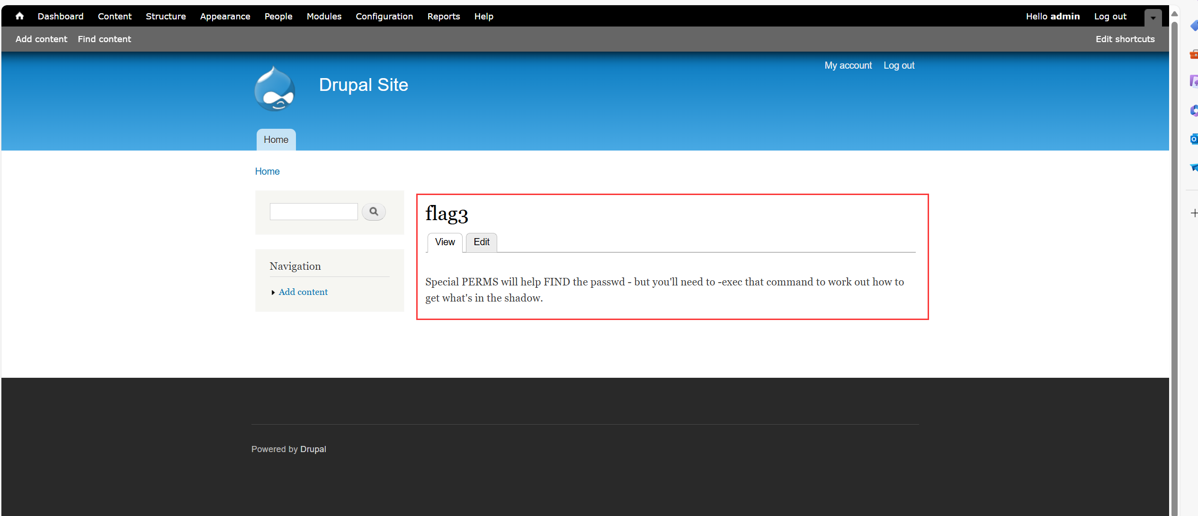Click the Drupal drop logo
The image size is (1198, 516).
pos(275,89)
